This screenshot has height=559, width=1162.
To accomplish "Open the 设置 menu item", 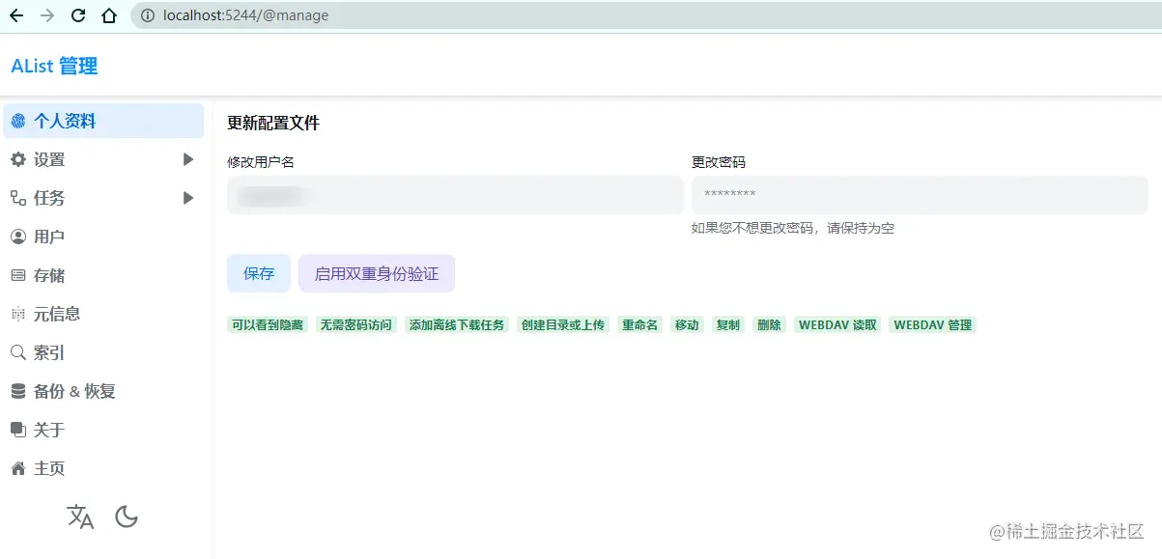I will pyautogui.click(x=103, y=159).
